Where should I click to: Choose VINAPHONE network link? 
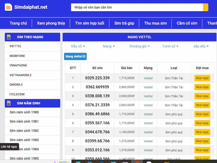pos(33,65)
